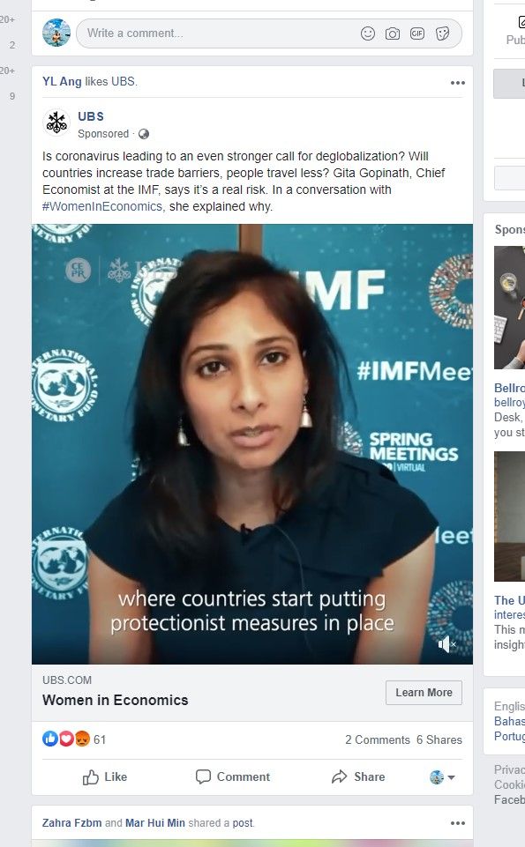
Task: Open the #WomenInEconomics hashtag link
Action: (x=102, y=206)
